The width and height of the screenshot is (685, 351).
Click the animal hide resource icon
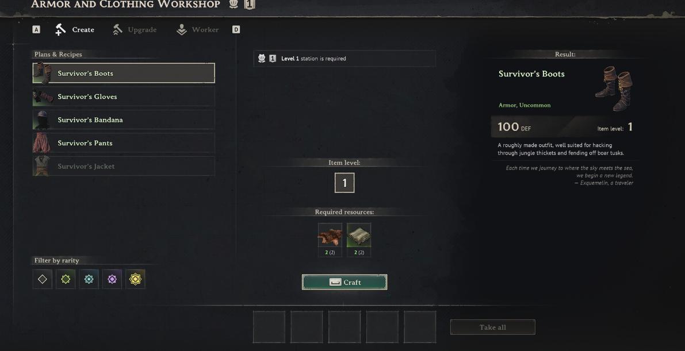pos(330,236)
